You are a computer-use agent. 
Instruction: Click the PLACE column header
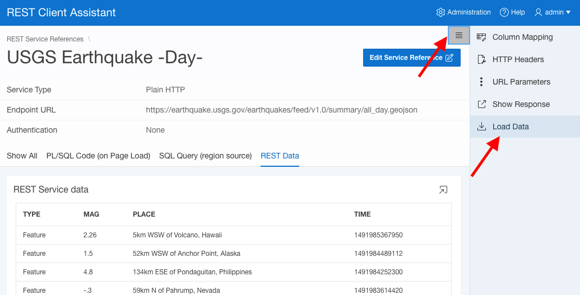pos(144,214)
